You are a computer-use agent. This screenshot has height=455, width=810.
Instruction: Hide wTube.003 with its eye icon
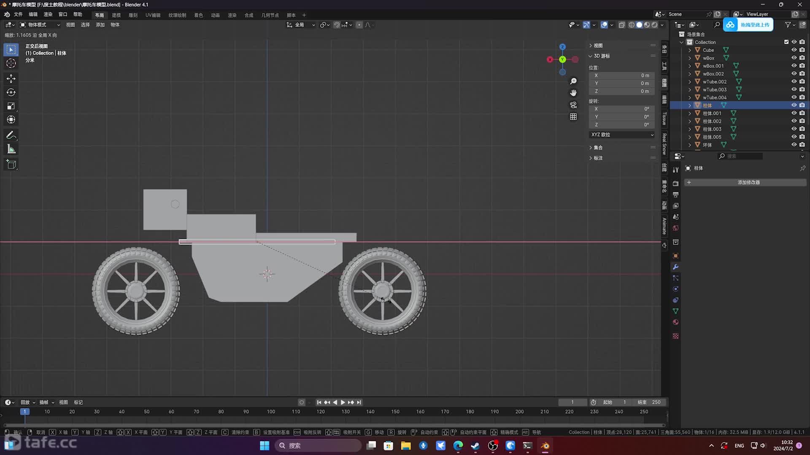(794, 89)
